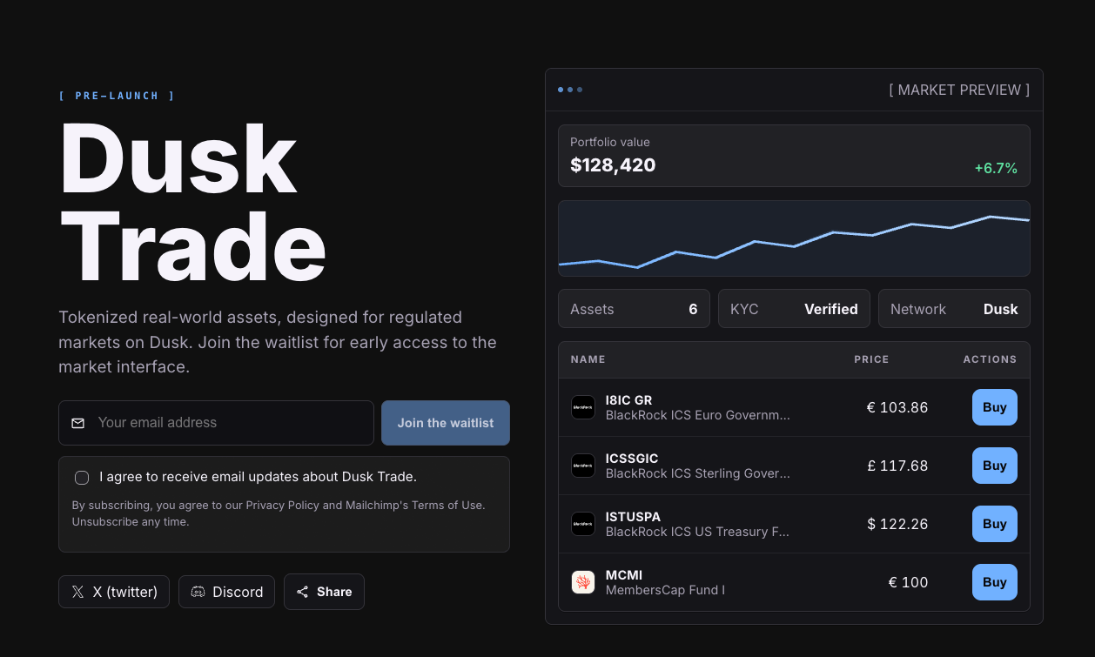Click the PRICE column header
Screen dimensions: 1095x657
pos(871,359)
